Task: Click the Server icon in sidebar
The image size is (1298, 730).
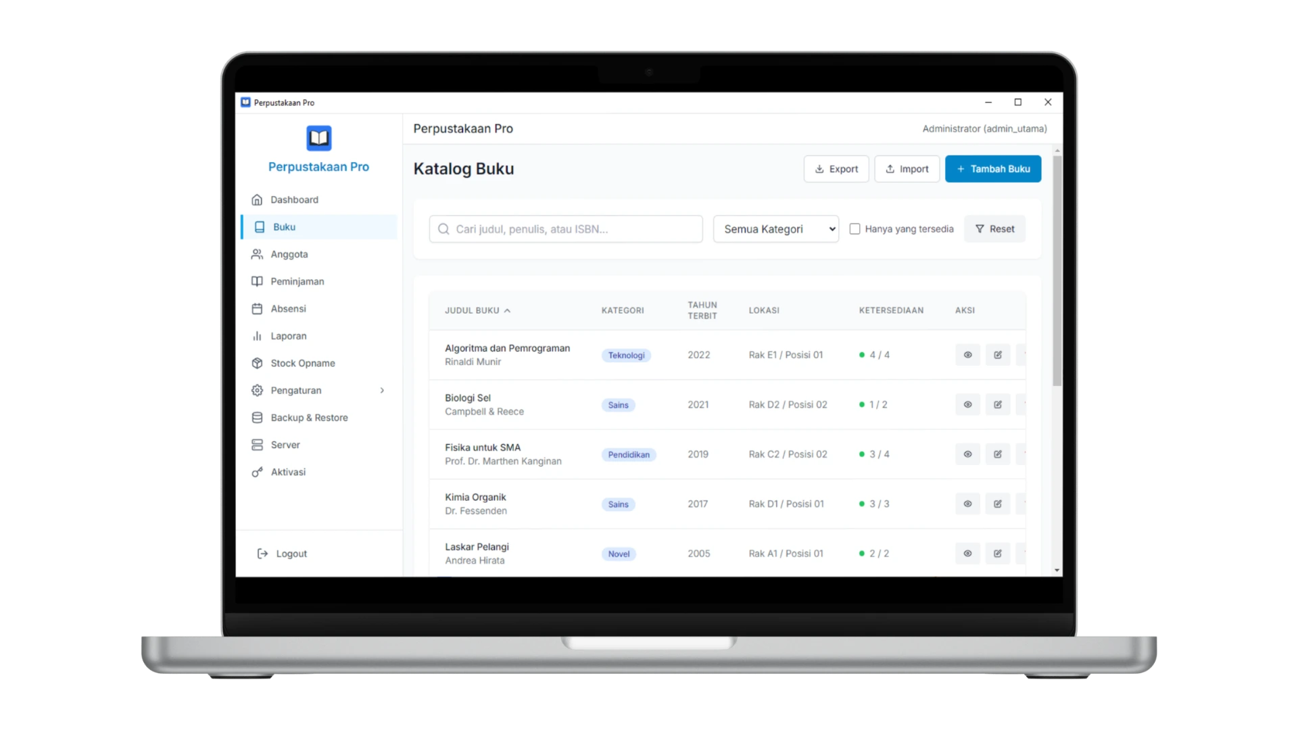Action: point(257,445)
